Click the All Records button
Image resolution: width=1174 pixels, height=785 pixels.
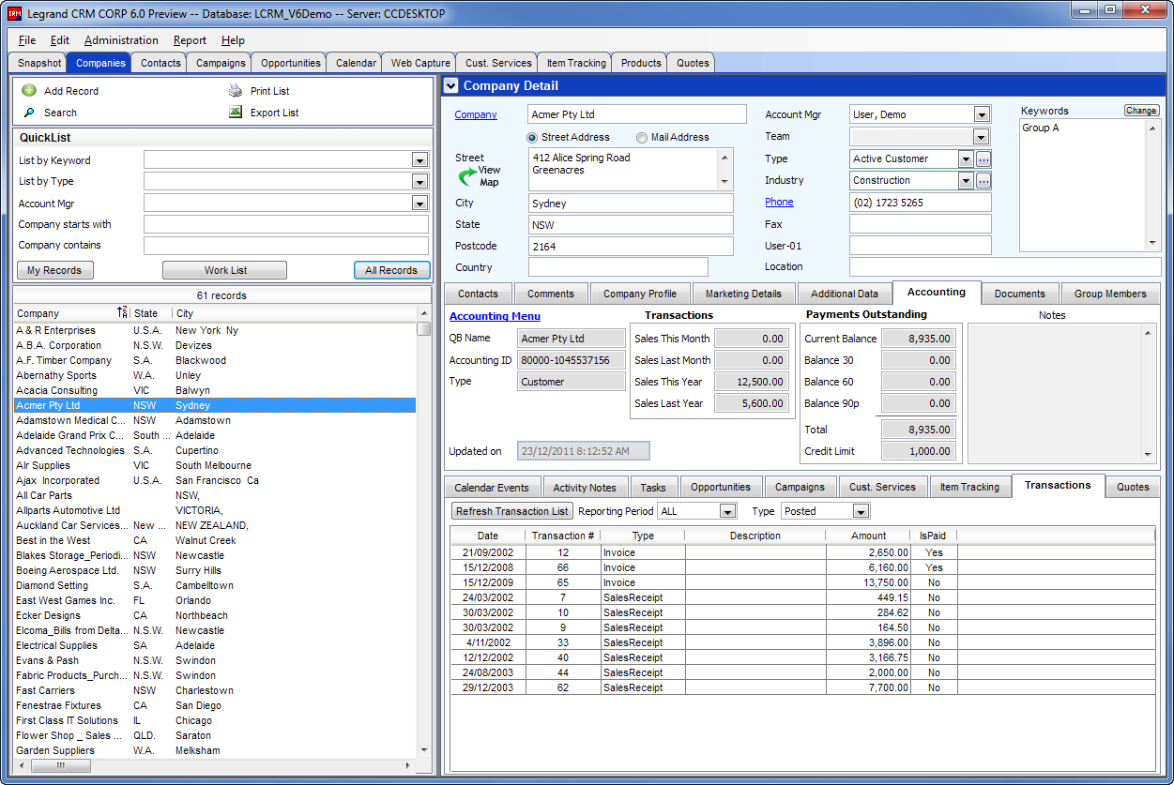pyautogui.click(x=391, y=270)
